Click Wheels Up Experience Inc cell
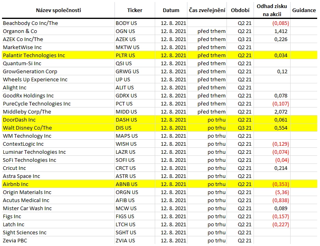The height and width of the screenshot is (246, 320). click(x=58, y=79)
